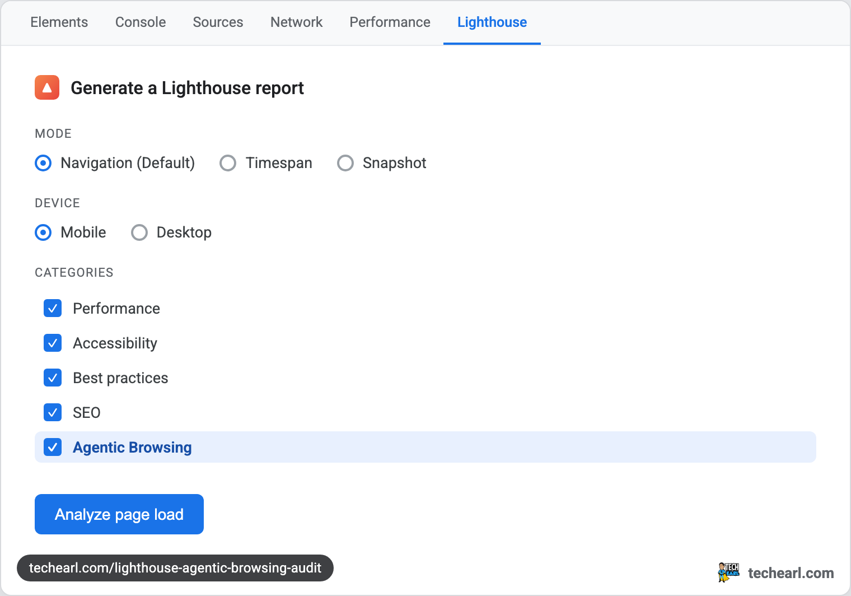Disable the SEO category checkbox
The height and width of the screenshot is (596, 851).
53,412
